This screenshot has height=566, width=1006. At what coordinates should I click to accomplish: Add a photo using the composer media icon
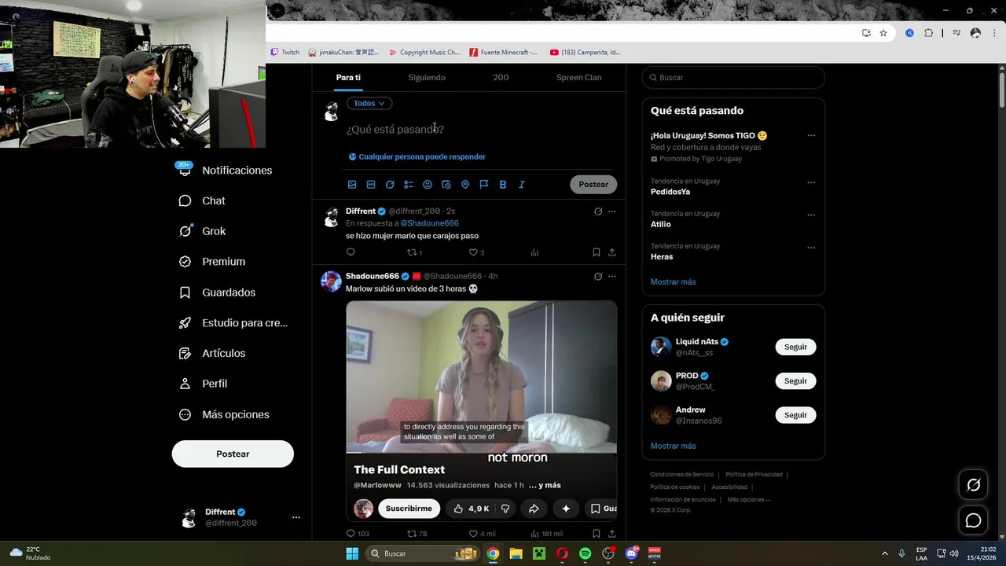pyautogui.click(x=352, y=184)
